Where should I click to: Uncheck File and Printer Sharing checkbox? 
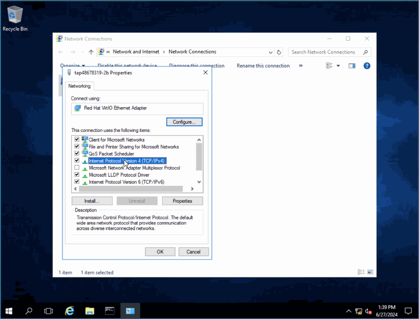[x=77, y=146]
